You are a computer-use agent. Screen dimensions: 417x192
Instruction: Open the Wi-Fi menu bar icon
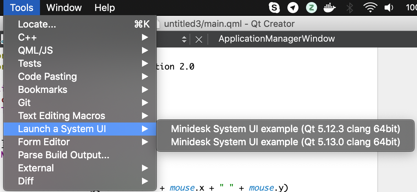370,8
